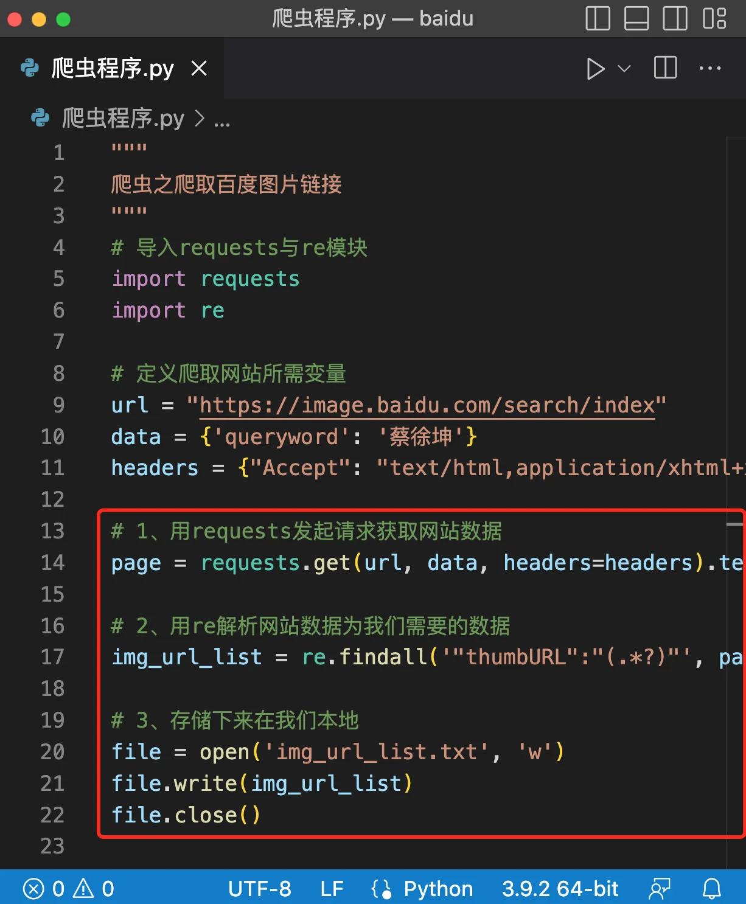Show warnings count in status bar
This screenshot has height=904, width=746.
[94, 889]
